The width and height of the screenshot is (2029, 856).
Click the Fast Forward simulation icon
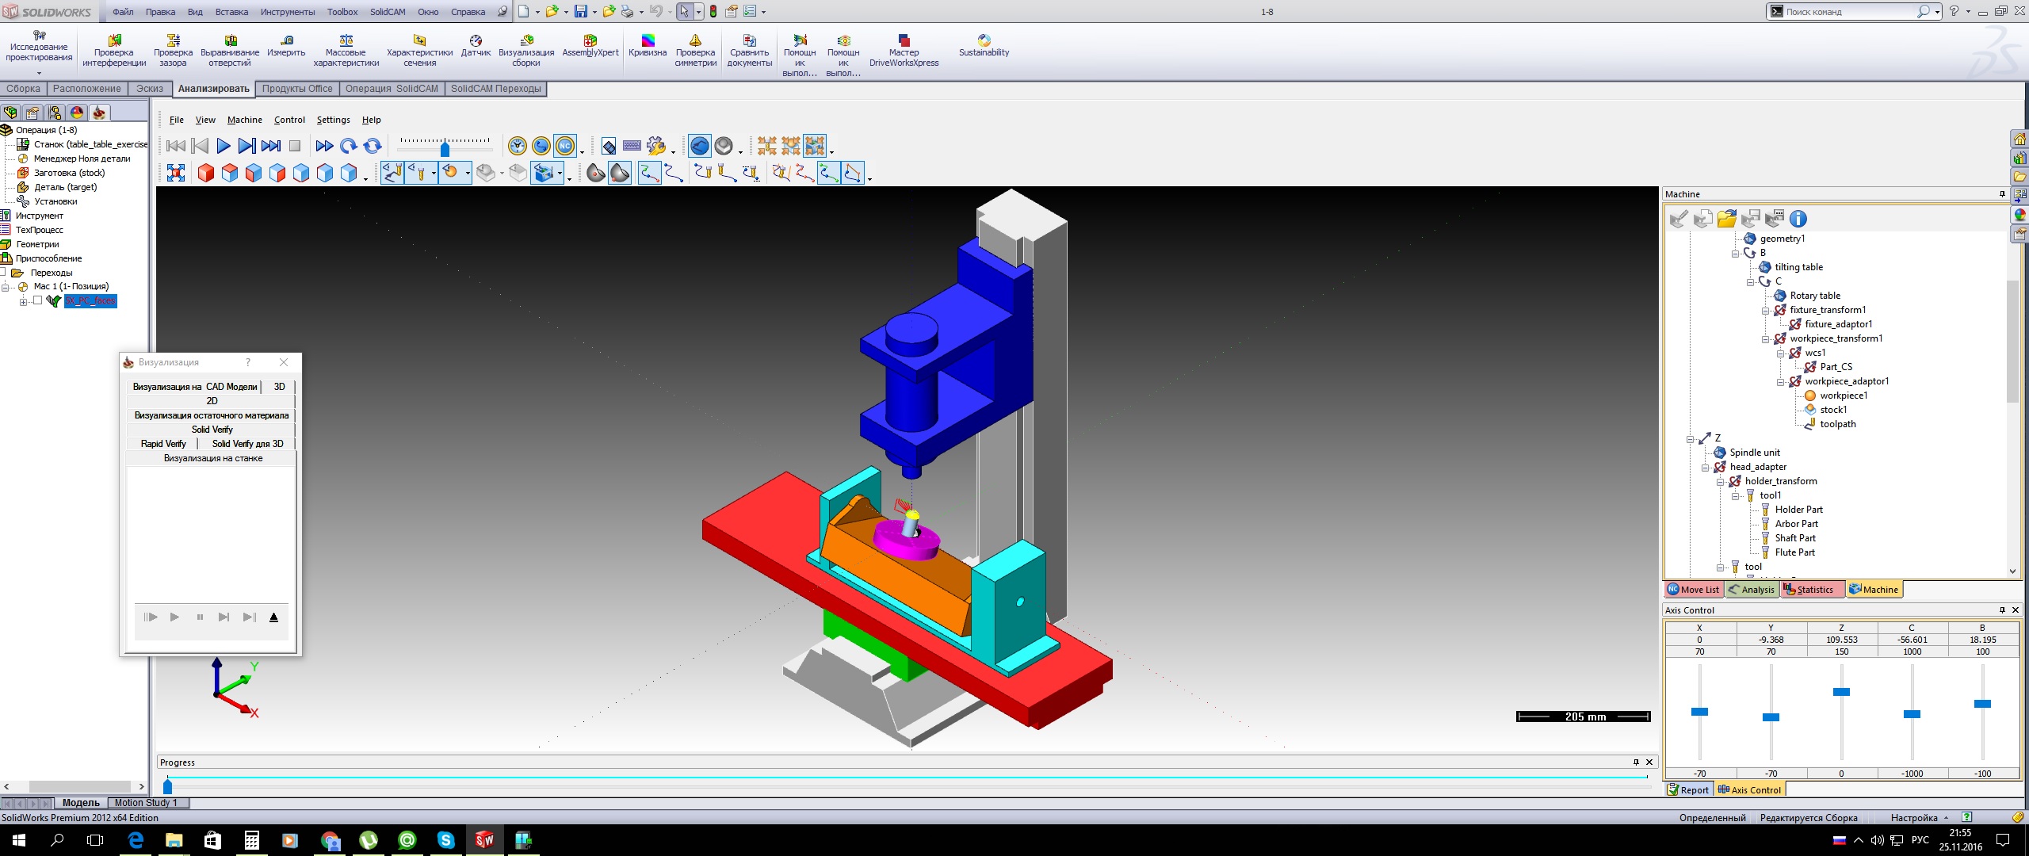pyautogui.click(x=324, y=146)
